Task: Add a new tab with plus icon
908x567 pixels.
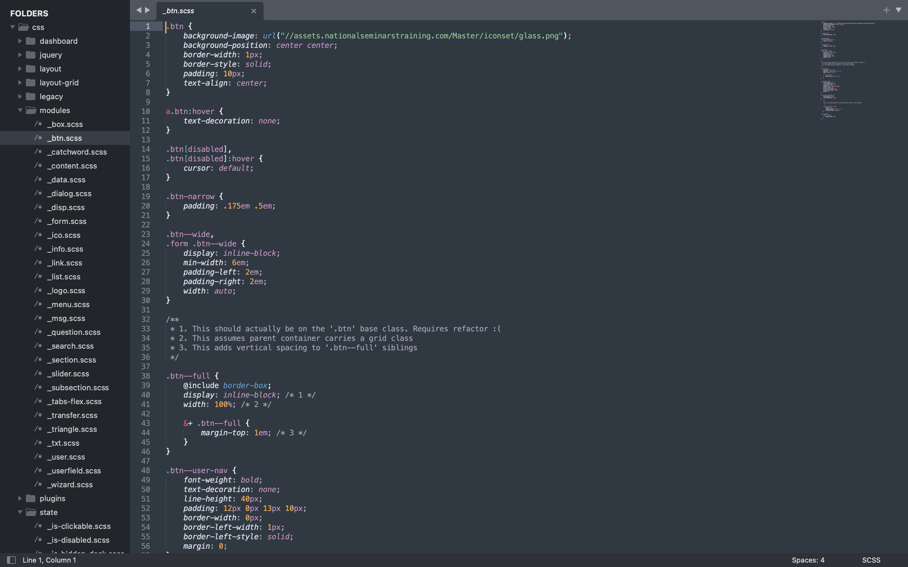Action: point(886,10)
